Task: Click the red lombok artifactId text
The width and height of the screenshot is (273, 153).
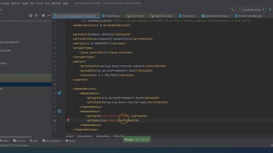Action: (112, 120)
